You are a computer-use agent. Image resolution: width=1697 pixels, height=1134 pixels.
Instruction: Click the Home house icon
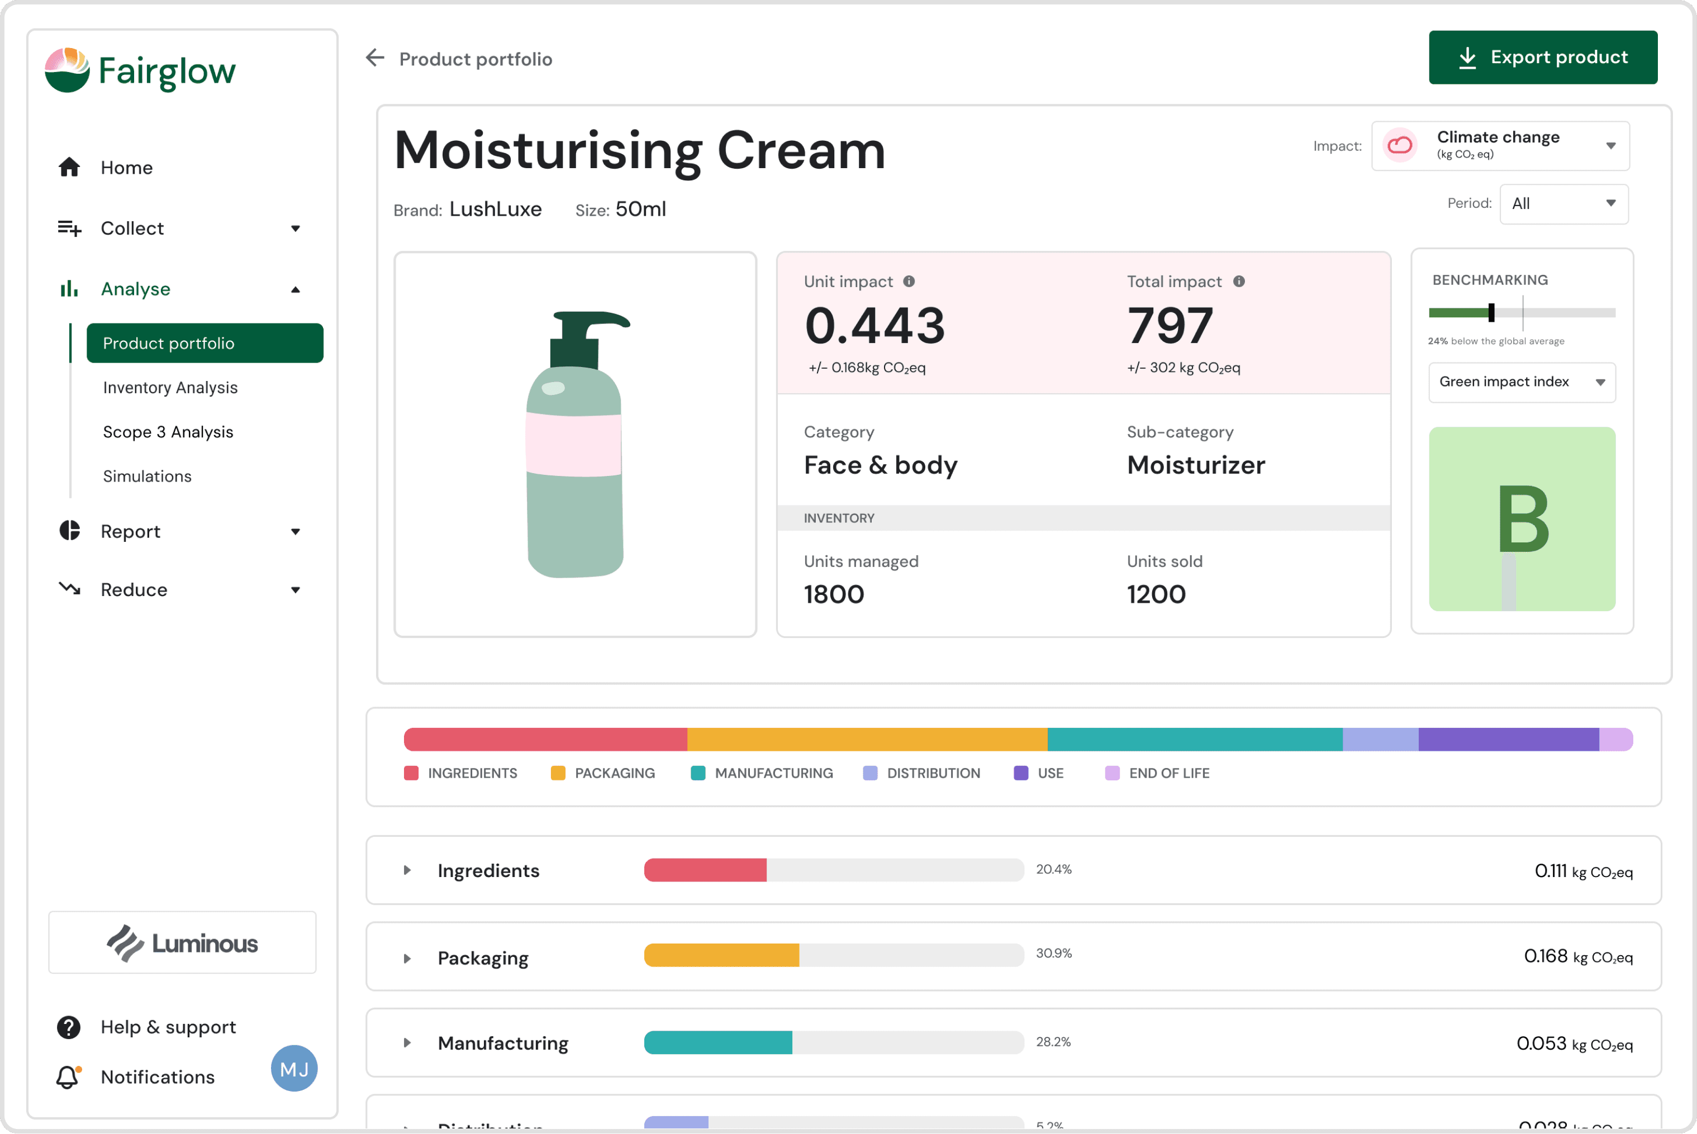point(69,167)
